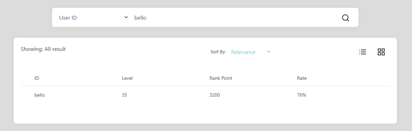Click the Sort By label
The width and height of the screenshot is (412, 131).
click(218, 52)
